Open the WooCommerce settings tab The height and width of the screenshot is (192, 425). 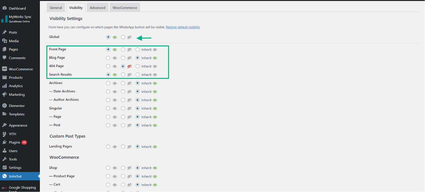point(125,8)
